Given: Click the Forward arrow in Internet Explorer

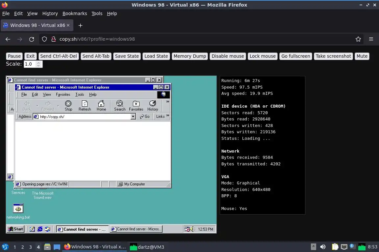Looking at the screenshot, I should (x=48, y=106).
